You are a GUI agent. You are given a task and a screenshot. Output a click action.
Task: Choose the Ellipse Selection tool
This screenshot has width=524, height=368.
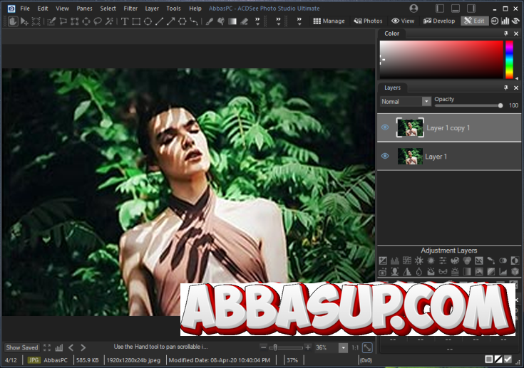(x=86, y=21)
